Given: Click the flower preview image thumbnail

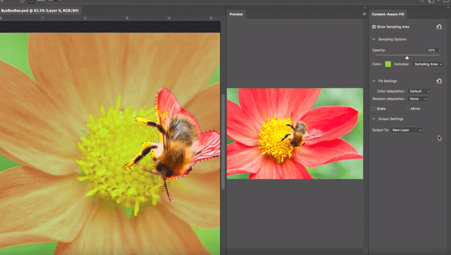Looking at the screenshot, I should click(295, 134).
